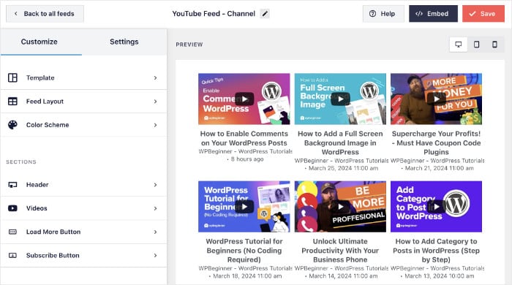The width and height of the screenshot is (512, 285).
Task: Expand the Template chevron
Action: click(x=155, y=78)
